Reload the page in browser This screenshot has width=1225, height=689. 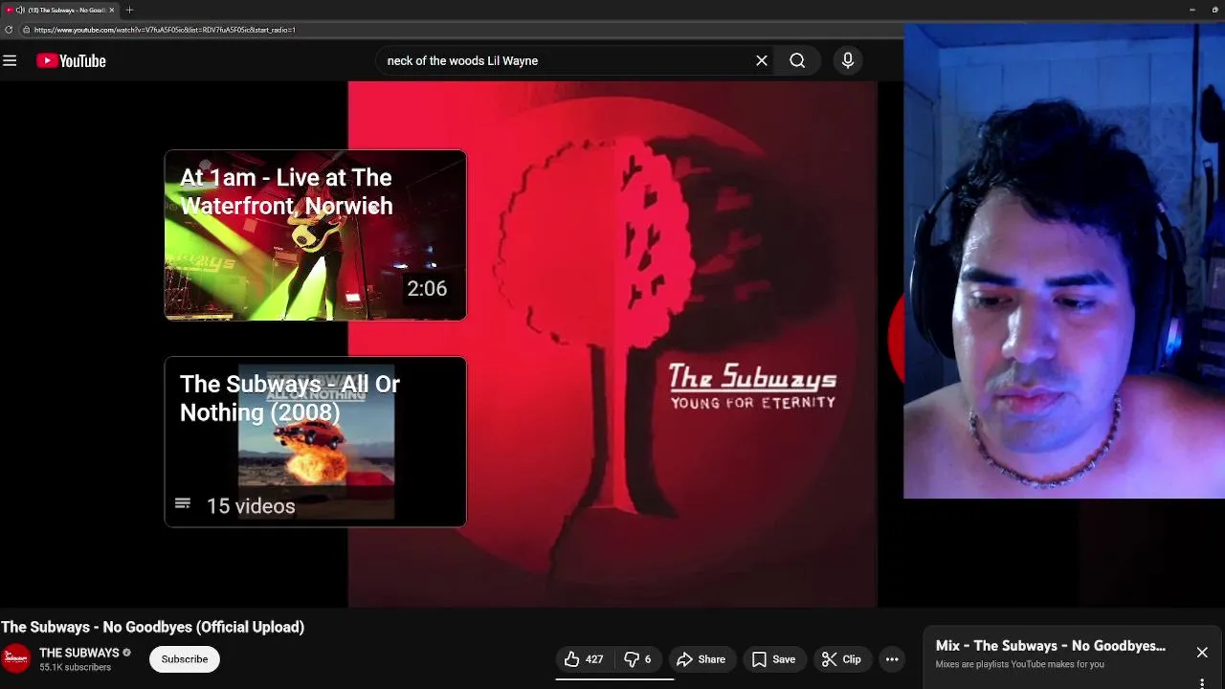tap(10, 30)
